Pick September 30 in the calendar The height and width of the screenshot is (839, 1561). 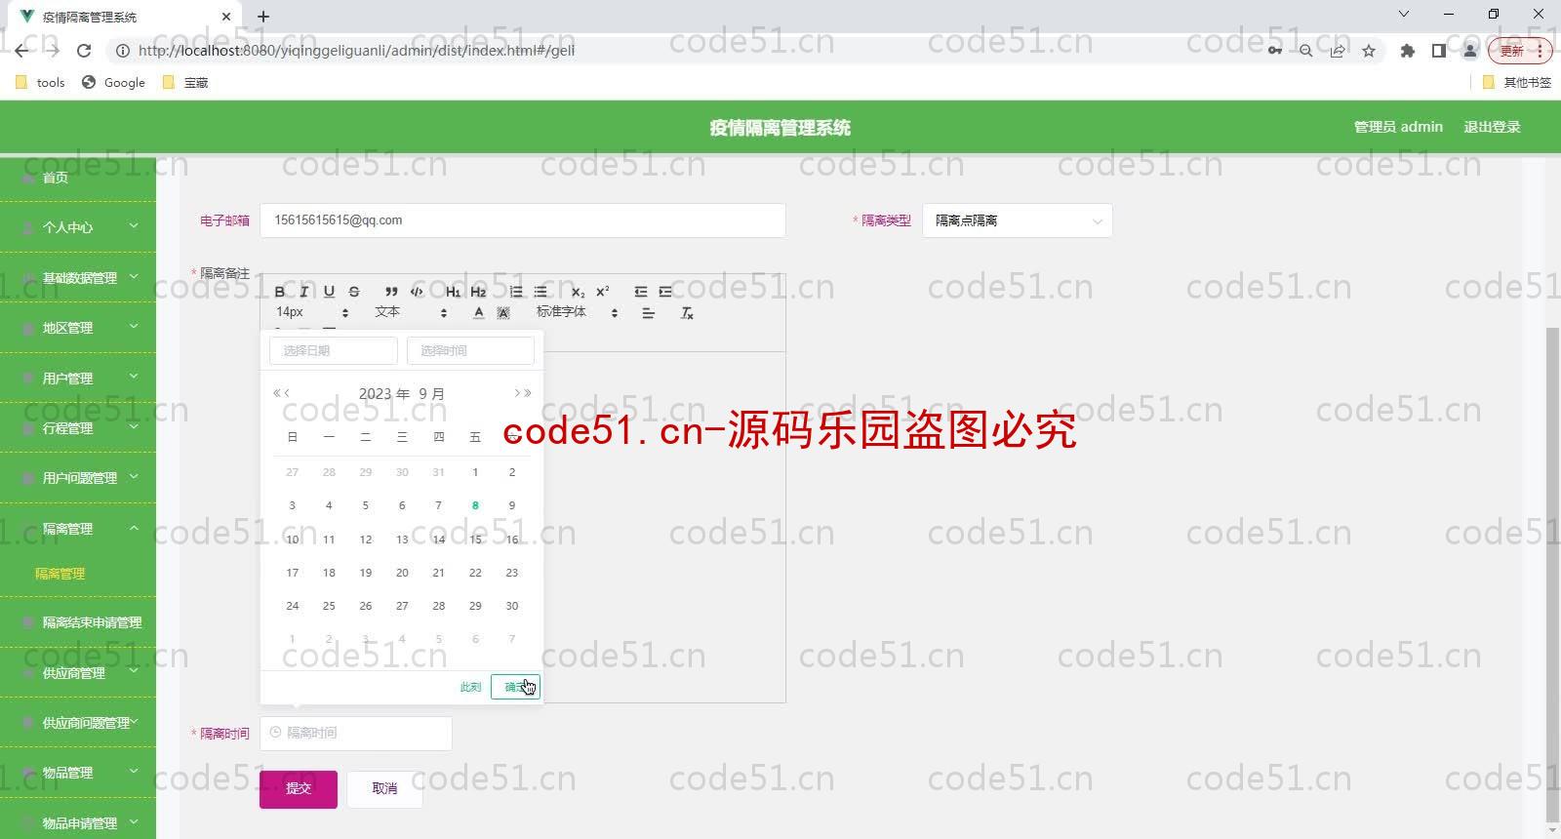512,606
